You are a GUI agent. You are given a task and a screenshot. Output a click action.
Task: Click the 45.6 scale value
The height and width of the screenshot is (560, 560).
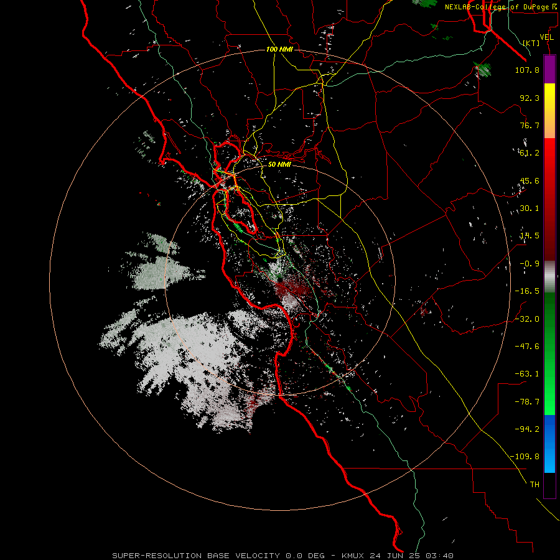point(530,180)
